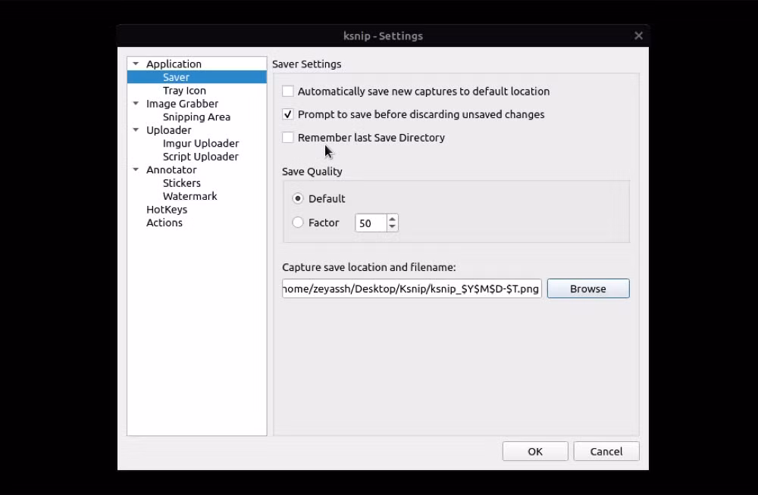Viewport: 758px width, 495px height.
Task: Enable automatically save new captures checkbox
Action: (287, 92)
